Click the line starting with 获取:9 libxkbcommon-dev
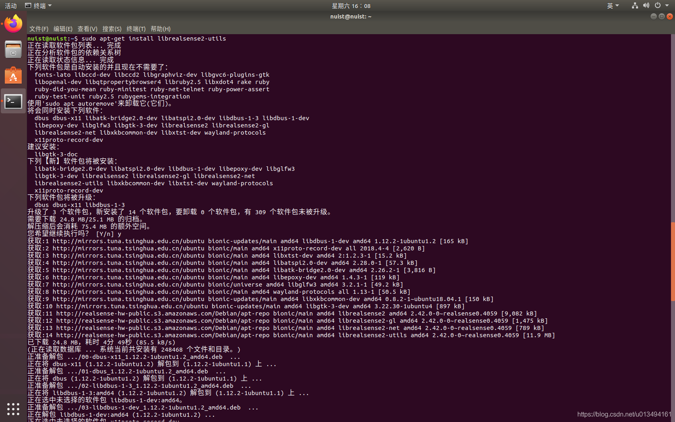This screenshot has width=675, height=422. click(260, 299)
